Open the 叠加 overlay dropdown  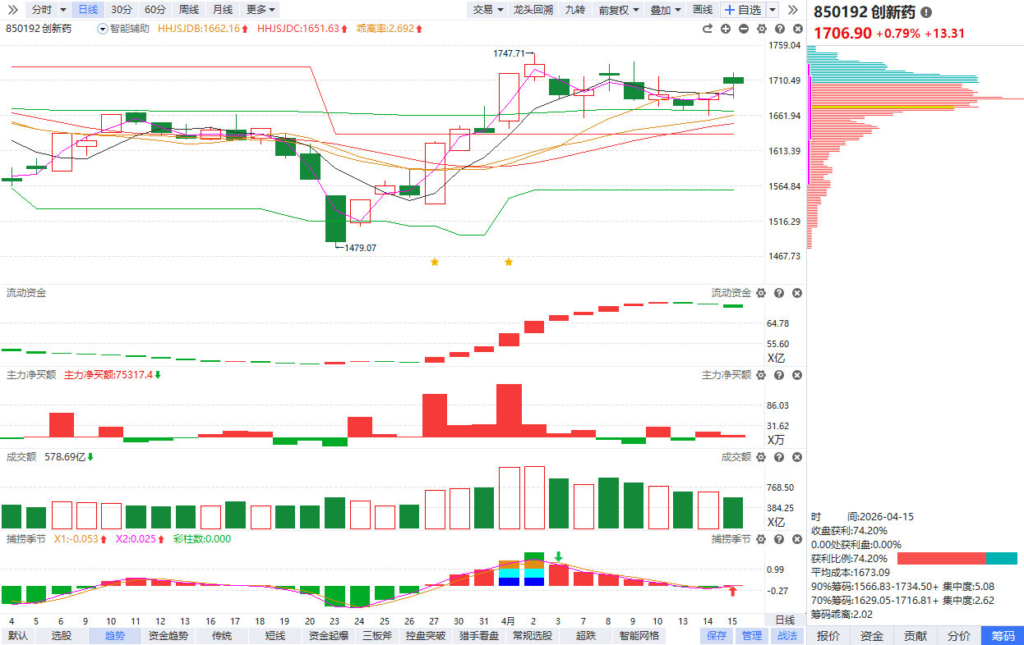(665, 10)
